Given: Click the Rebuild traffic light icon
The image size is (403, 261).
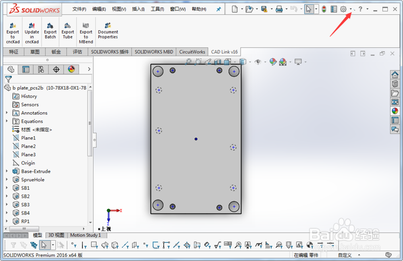Looking at the screenshot, I should pos(324,9).
